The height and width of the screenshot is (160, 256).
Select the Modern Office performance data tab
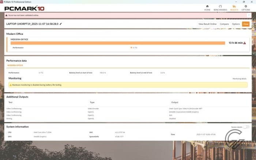coord(16,65)
